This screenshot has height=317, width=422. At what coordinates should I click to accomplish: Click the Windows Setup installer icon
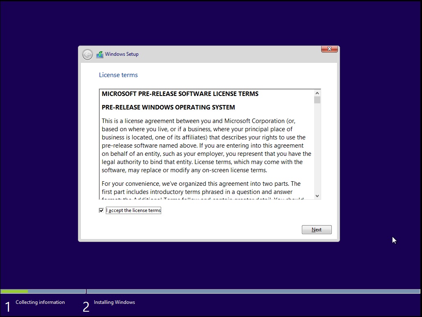(100, 55)
